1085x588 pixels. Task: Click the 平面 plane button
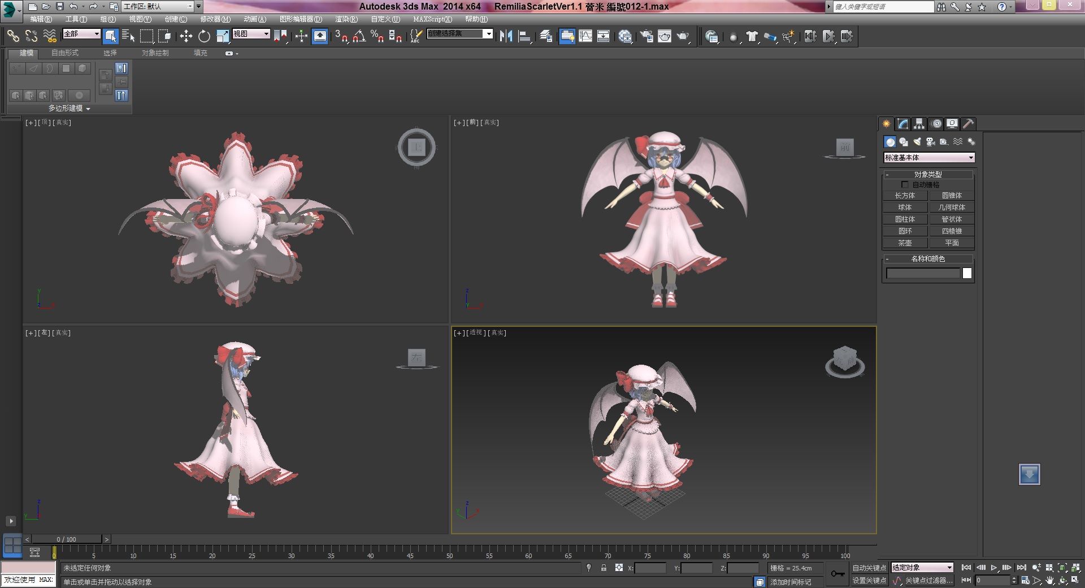(x=952, y=243)
